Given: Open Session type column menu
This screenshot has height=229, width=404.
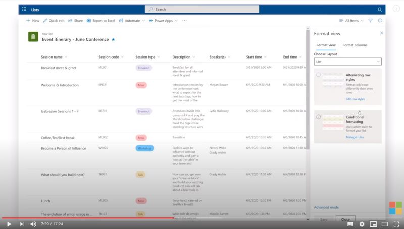Looking at the screenshot, I should [x=159, y=57].
